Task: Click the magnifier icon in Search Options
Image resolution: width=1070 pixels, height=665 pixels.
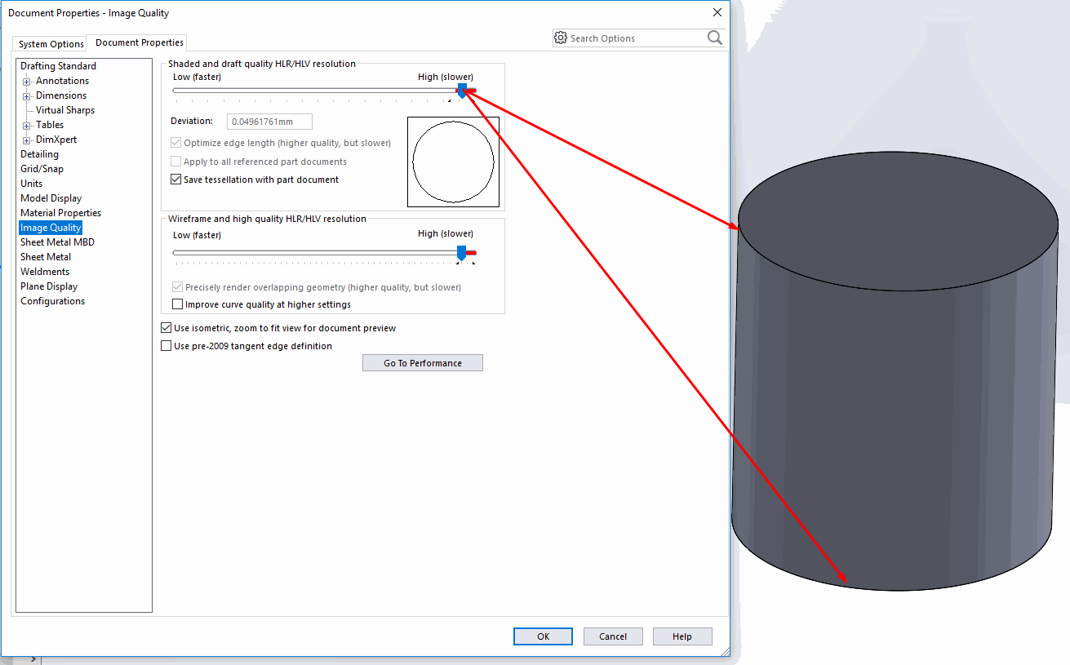Action: [x=714, y=38]
